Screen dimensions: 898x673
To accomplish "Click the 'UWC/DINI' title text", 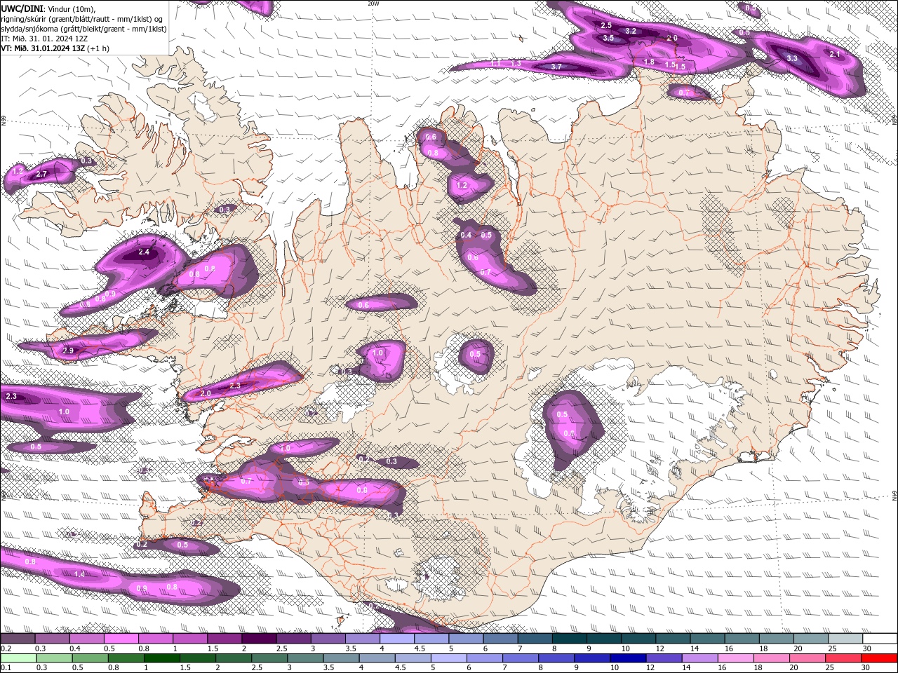I will tap(21, 8).
